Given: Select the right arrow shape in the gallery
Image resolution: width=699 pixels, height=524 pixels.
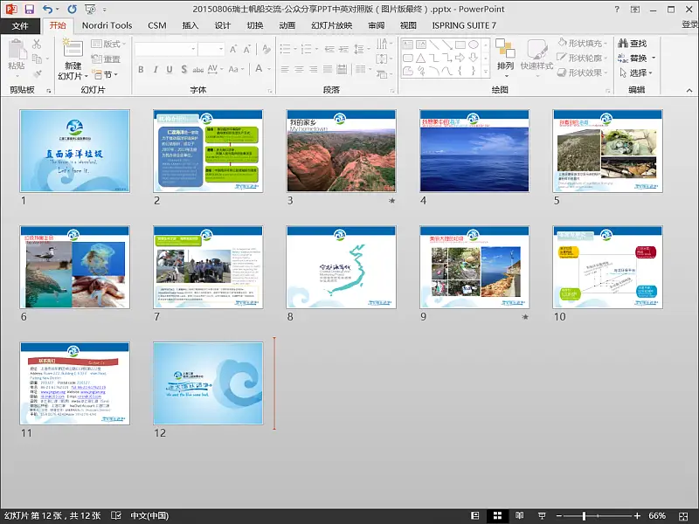Looking at the screenshot, I should [x=460, y=58].
